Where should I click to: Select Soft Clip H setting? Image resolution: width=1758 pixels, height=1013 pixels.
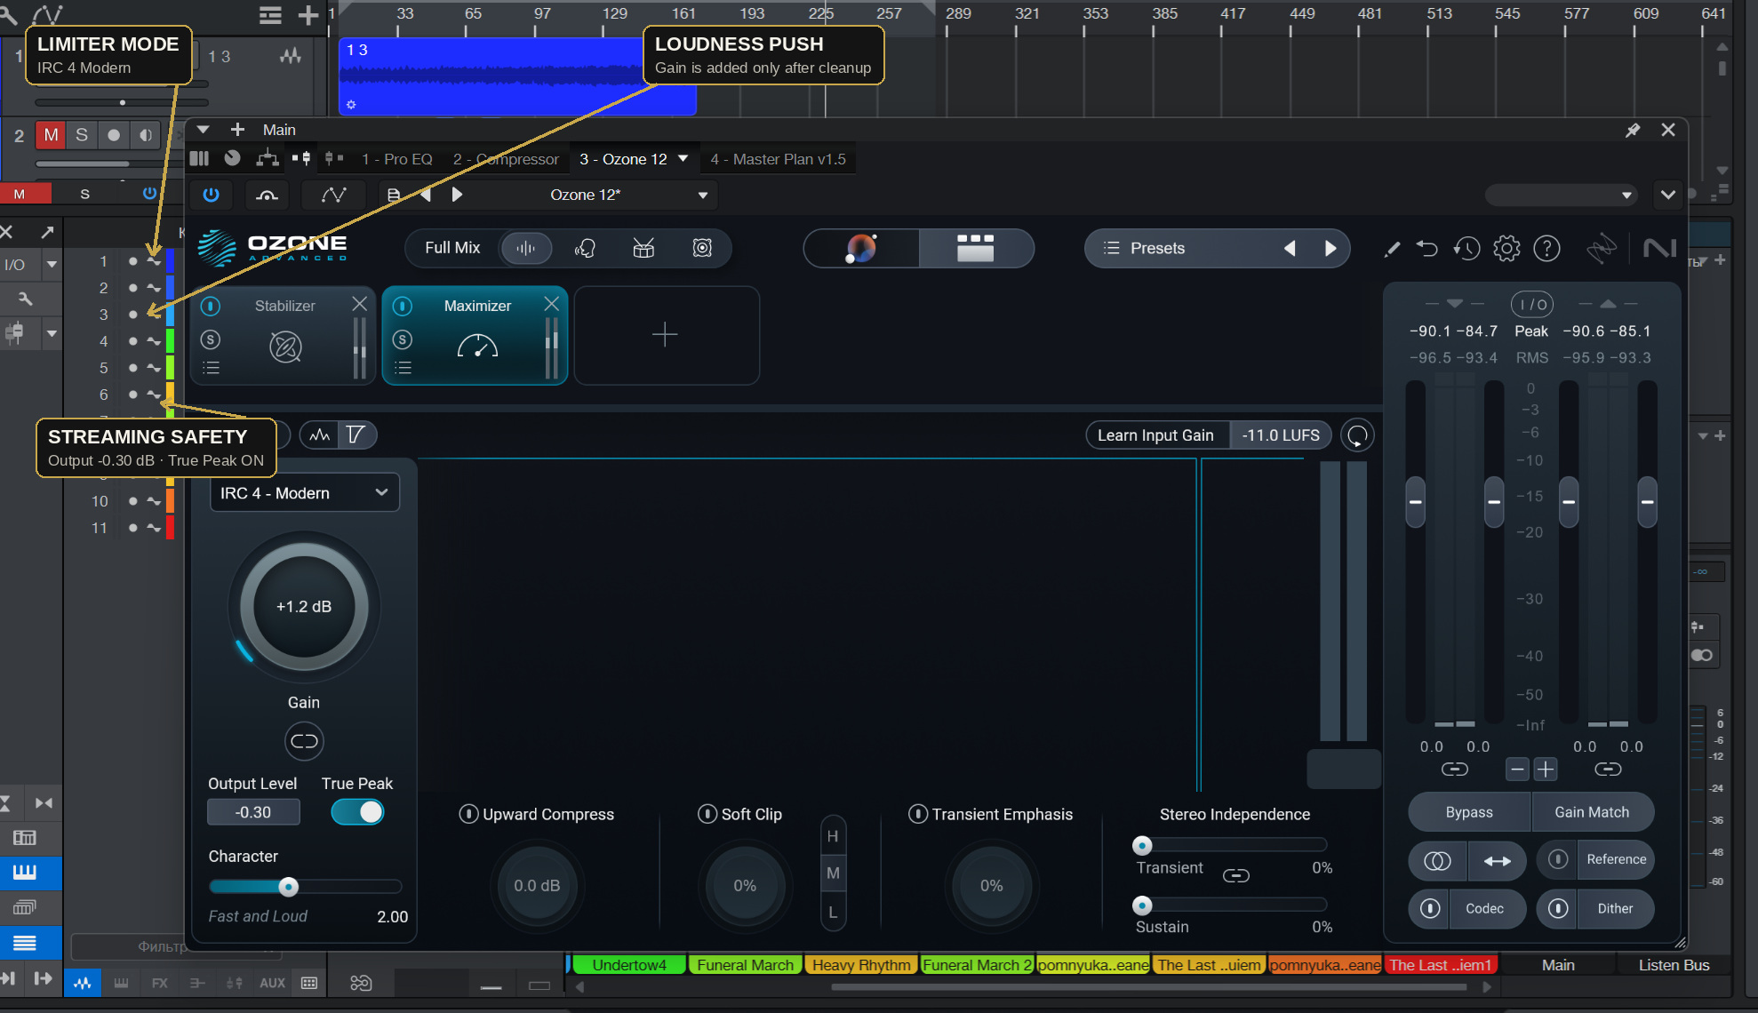tap(833, 836)
